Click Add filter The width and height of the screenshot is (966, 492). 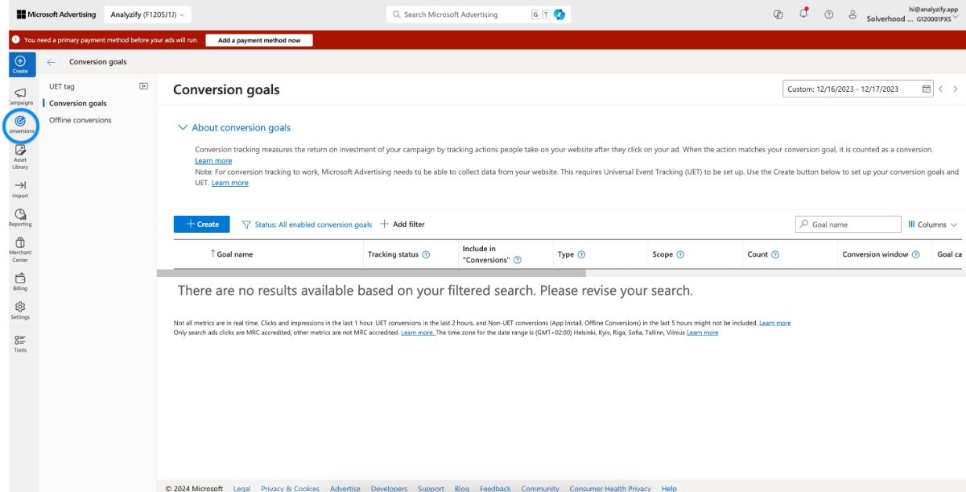click(x=402, y=225)
